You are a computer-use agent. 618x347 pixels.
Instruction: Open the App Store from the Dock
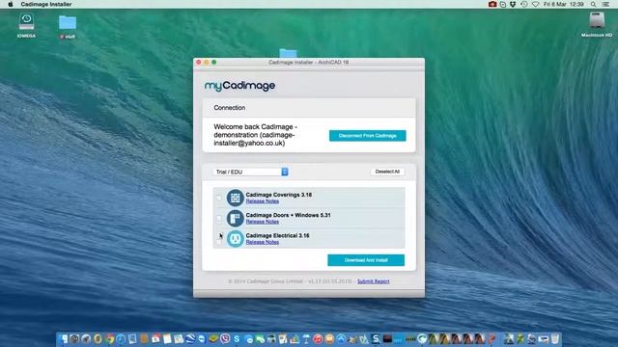pos(341,338)
